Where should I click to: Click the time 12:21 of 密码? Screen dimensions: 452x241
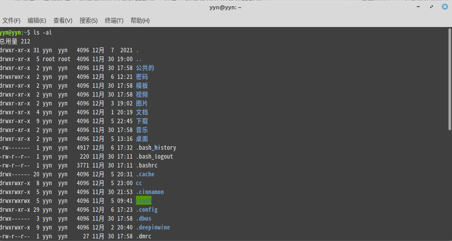[x=125, y=77]
